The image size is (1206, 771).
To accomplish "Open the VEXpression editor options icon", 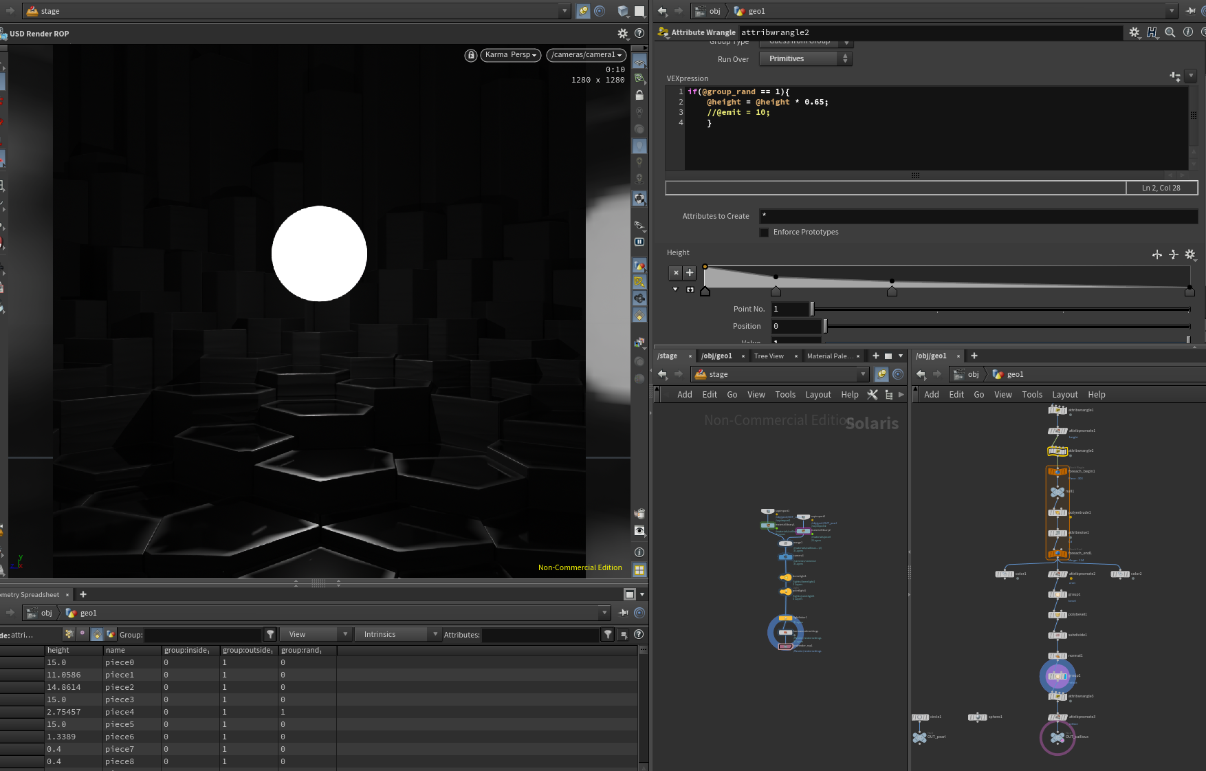I will (x=1175, y=76).
